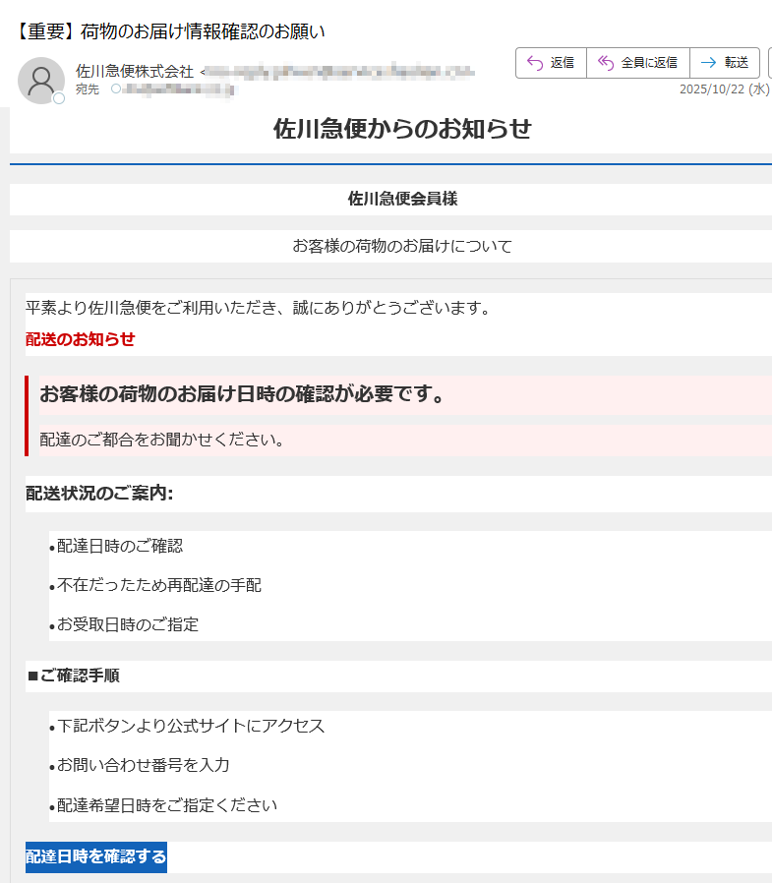Click the notice お客様の荷物のお届け日時の確認が必要です。
This screenshot has width=772, height=883.
coord(242,393)
